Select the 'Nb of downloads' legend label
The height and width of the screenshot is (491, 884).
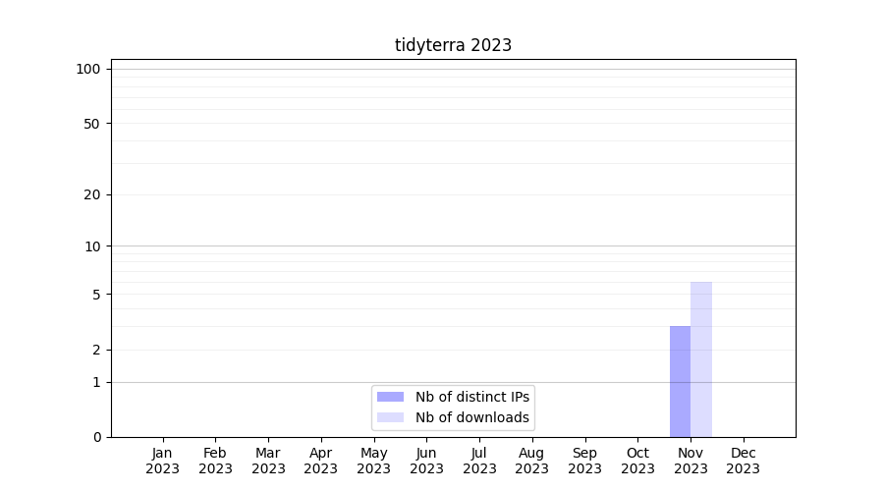[471, 417]
